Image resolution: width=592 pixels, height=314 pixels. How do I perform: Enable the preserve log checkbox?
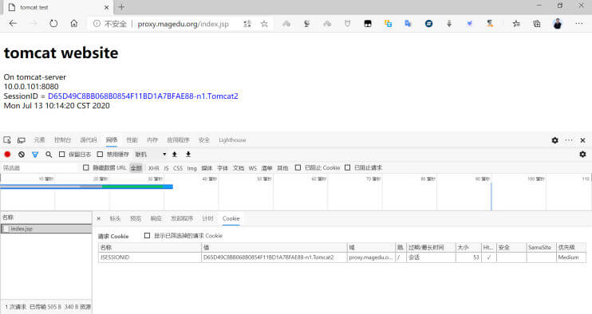(62, 154)
